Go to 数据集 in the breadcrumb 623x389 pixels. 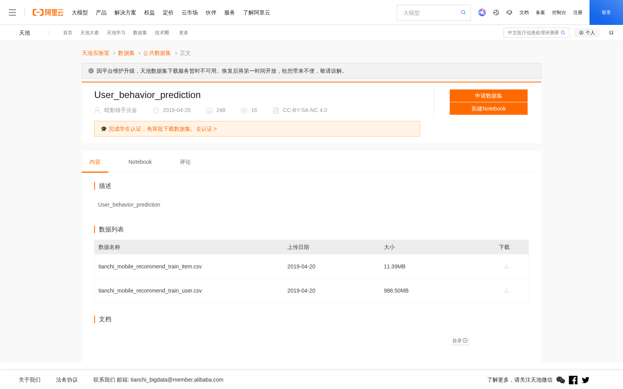(126, 53)
